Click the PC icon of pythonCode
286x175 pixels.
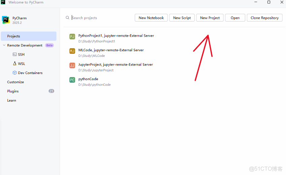(72, 80)
